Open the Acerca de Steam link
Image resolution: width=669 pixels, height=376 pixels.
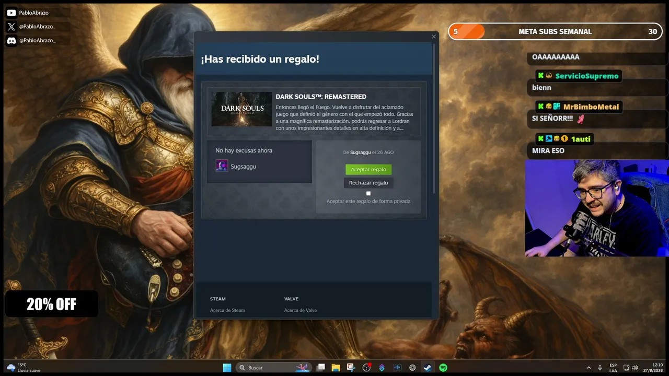(x=227, y=310)
